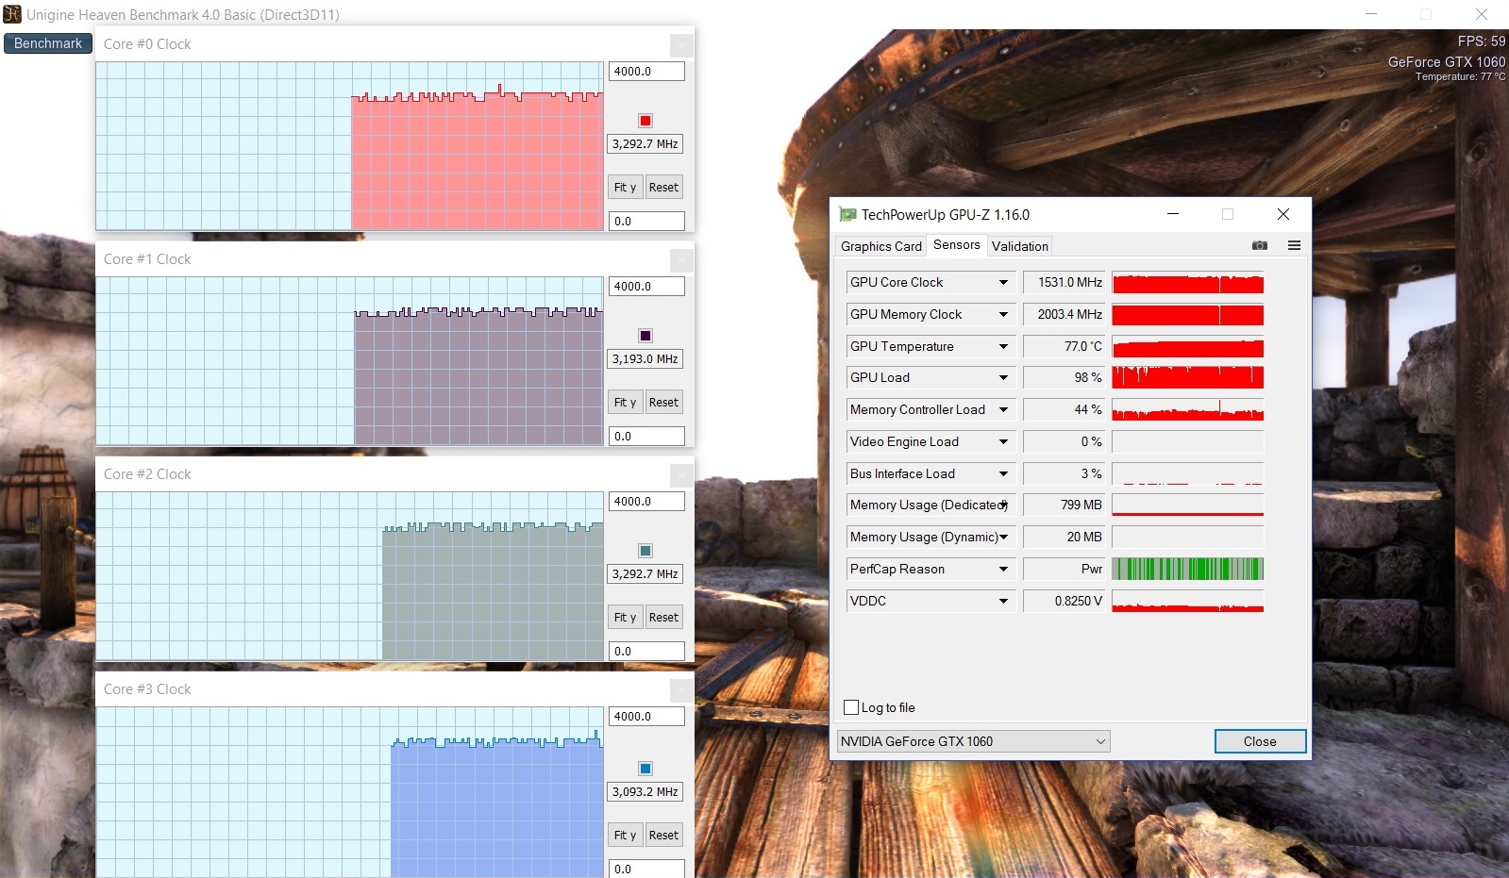Expand the PerfCap Reason dropdown

click(x=1003, y=569)
